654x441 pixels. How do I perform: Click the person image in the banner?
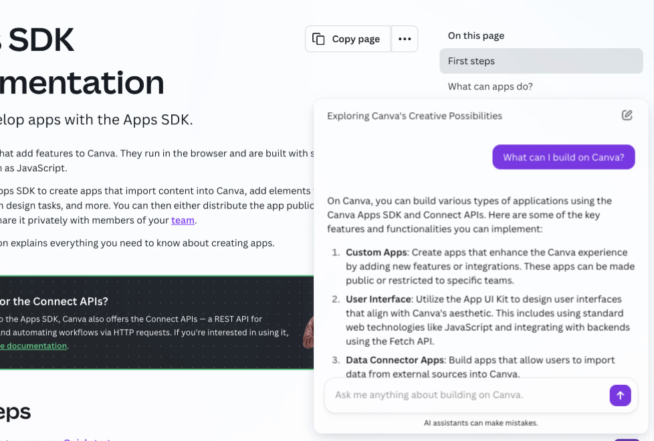tap(309, 331)
